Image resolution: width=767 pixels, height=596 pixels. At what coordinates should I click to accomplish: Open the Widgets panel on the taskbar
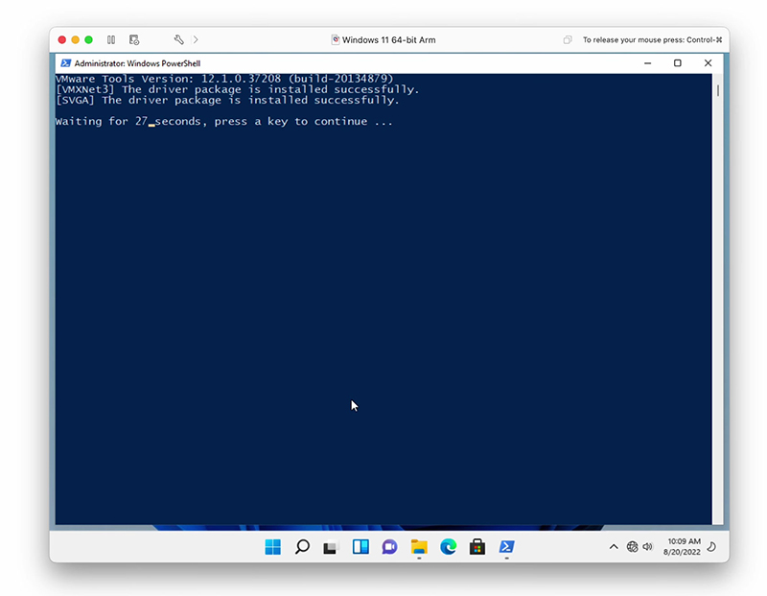360,546
